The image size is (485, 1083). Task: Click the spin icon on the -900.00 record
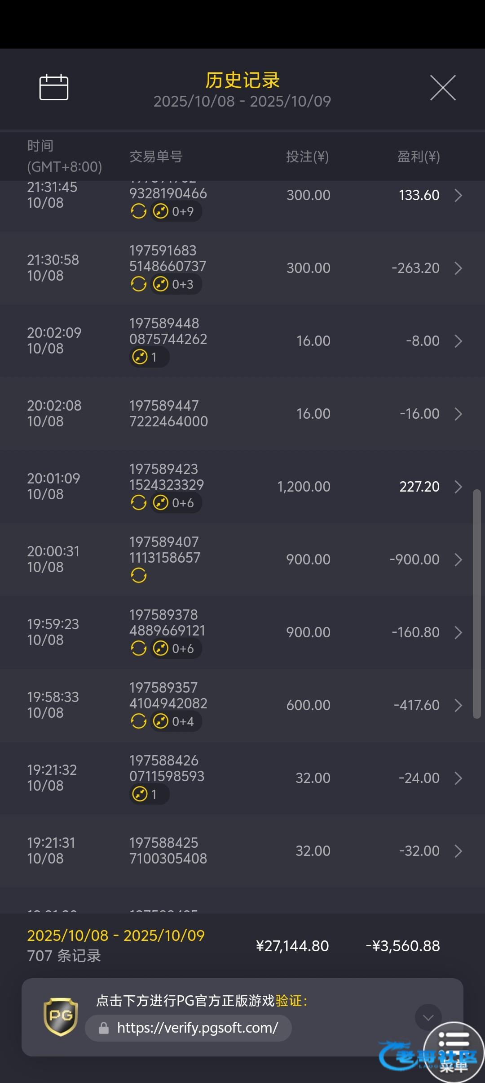(139, 575)
